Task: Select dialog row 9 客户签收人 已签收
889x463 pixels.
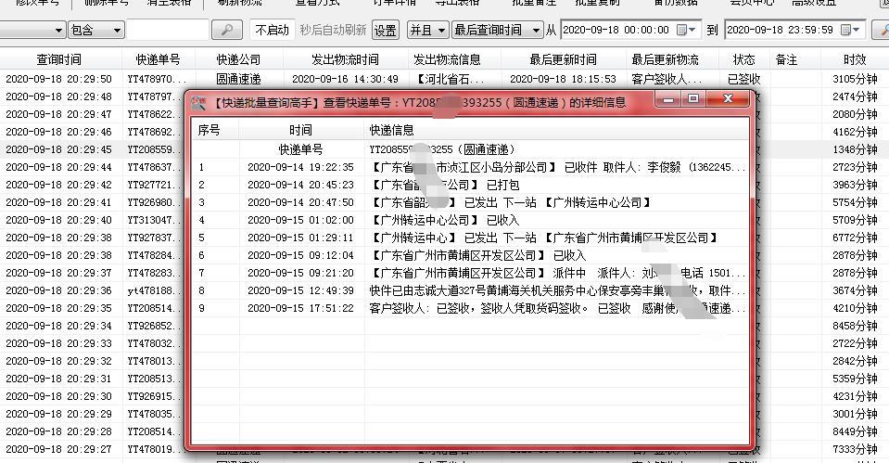Action: [470, 308]
